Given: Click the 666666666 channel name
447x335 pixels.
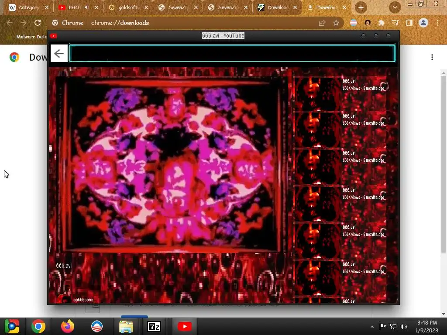Looking at the screenshot, I should [x=83, y=300].
